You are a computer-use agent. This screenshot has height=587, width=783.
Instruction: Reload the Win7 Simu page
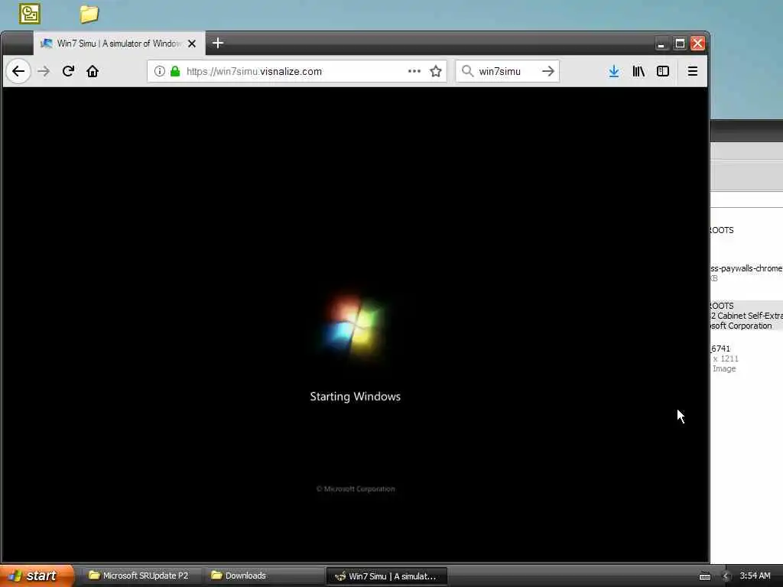[68, 71]
